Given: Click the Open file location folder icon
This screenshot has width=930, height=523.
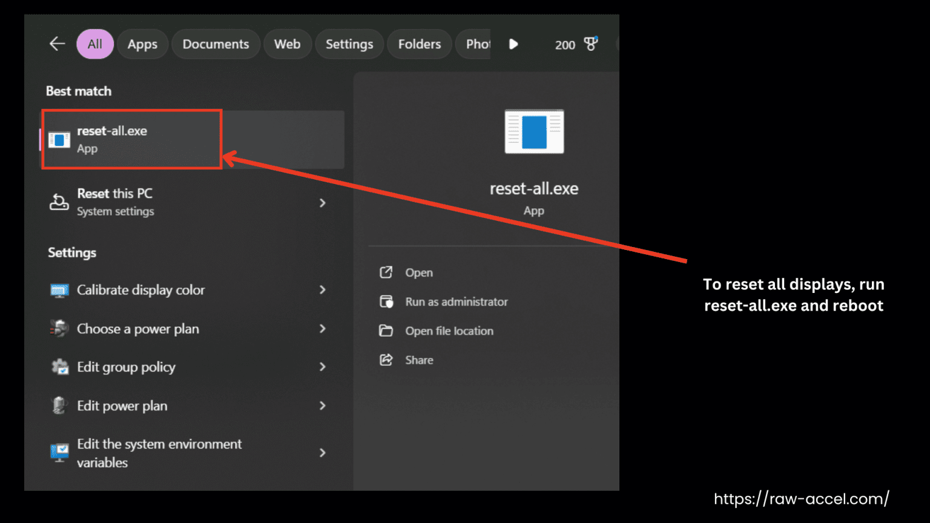Looking at the screenshot, I should pyautogui.click(x=386, y=331).
